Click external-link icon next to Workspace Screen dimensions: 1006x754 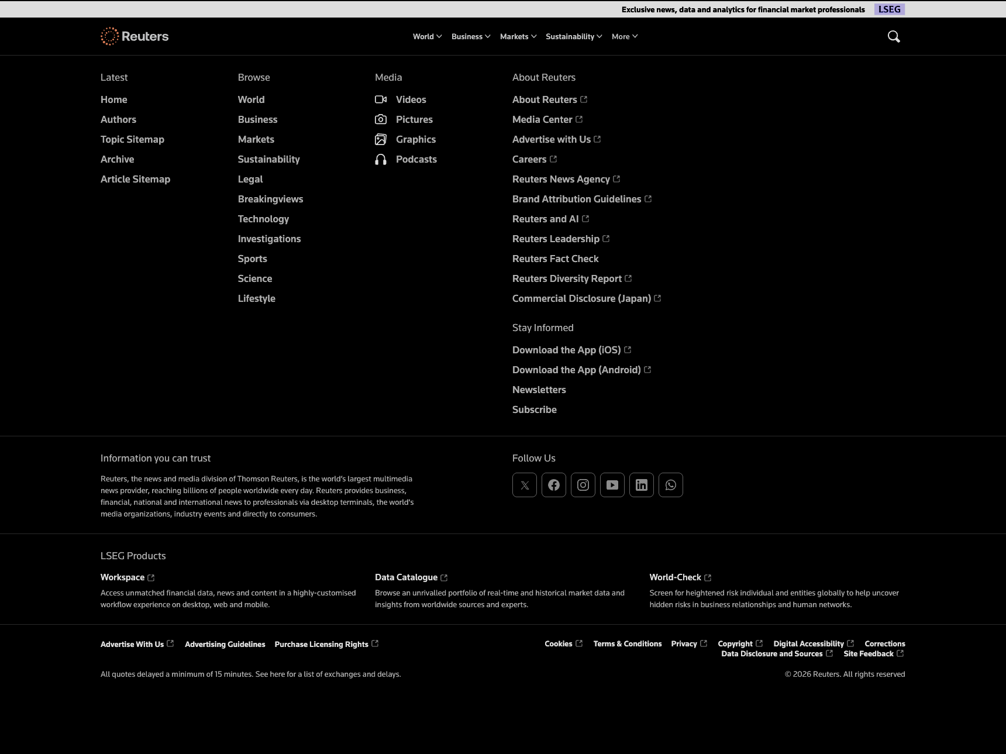click(x=151, y=578)
